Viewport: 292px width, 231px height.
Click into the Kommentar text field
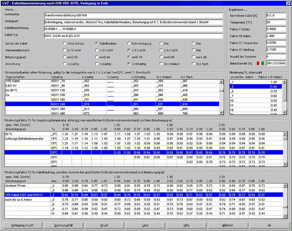133,15
